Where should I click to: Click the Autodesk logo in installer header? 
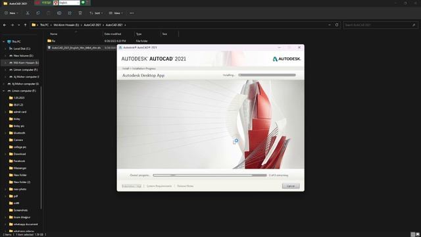[x=287, y=59]
